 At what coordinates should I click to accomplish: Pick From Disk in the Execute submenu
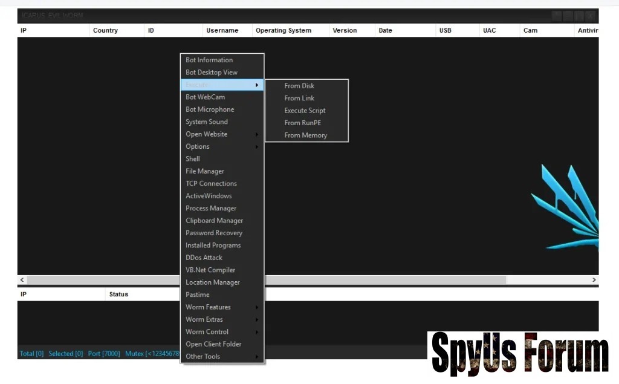click(x=299, y=86)
